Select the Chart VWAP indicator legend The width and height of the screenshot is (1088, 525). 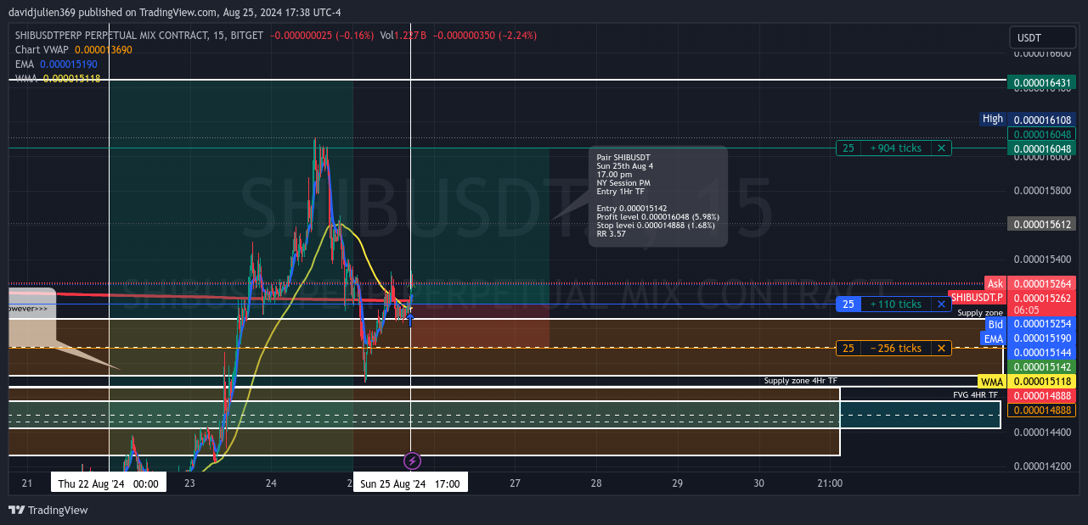click(x=74, y=50)
